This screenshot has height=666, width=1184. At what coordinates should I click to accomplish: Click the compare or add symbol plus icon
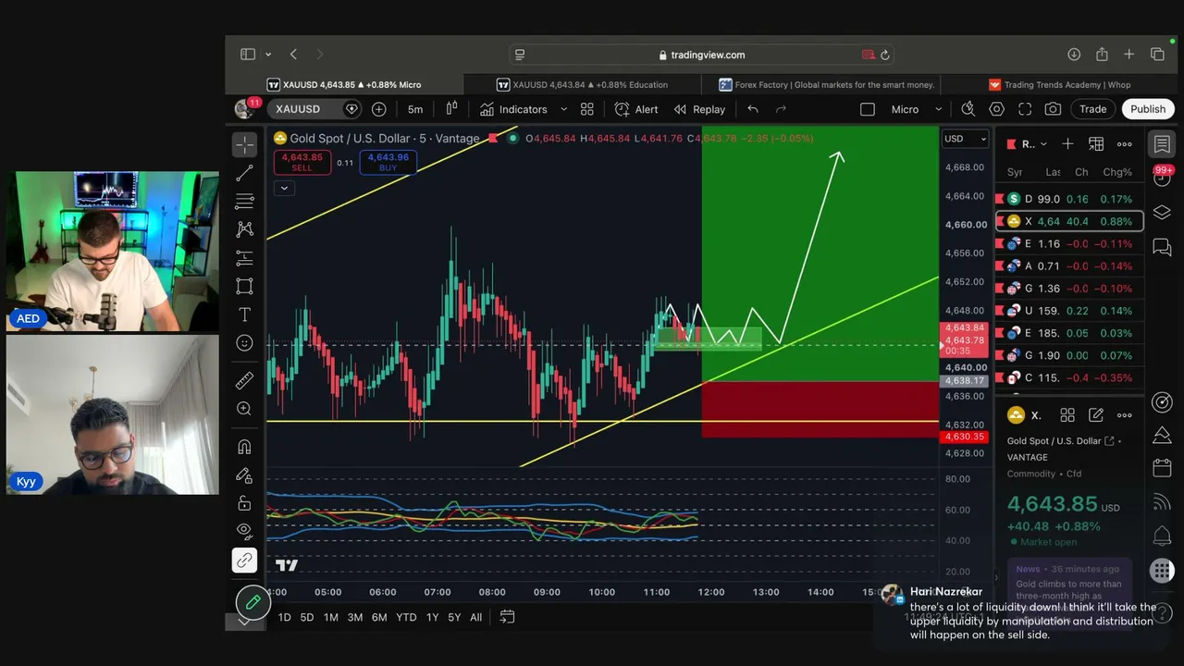pos(379,109)
